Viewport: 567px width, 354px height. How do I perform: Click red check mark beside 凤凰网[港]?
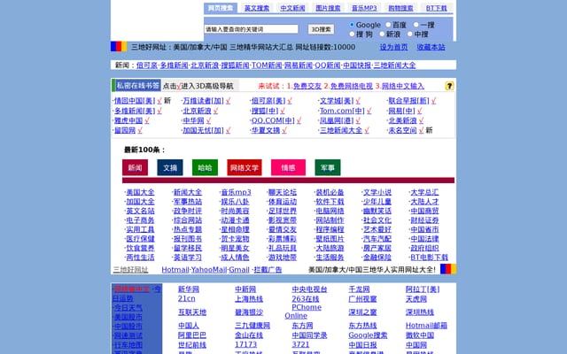click(358, 120)
